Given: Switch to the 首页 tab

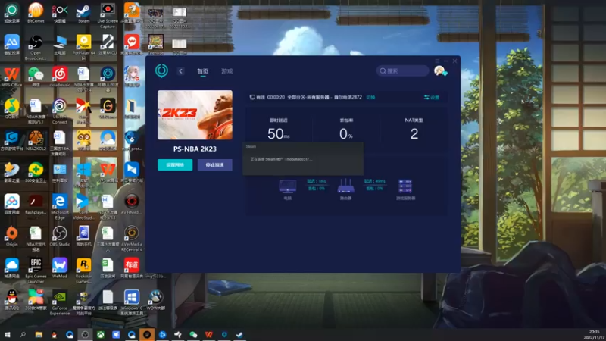Looking at the screenshot, I should (202, 71).
